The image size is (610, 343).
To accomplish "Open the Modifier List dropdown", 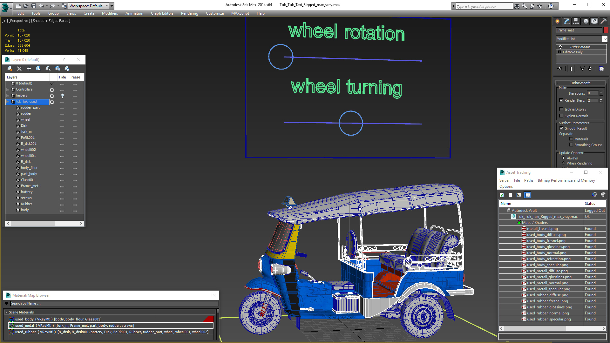I will (605, 39).
